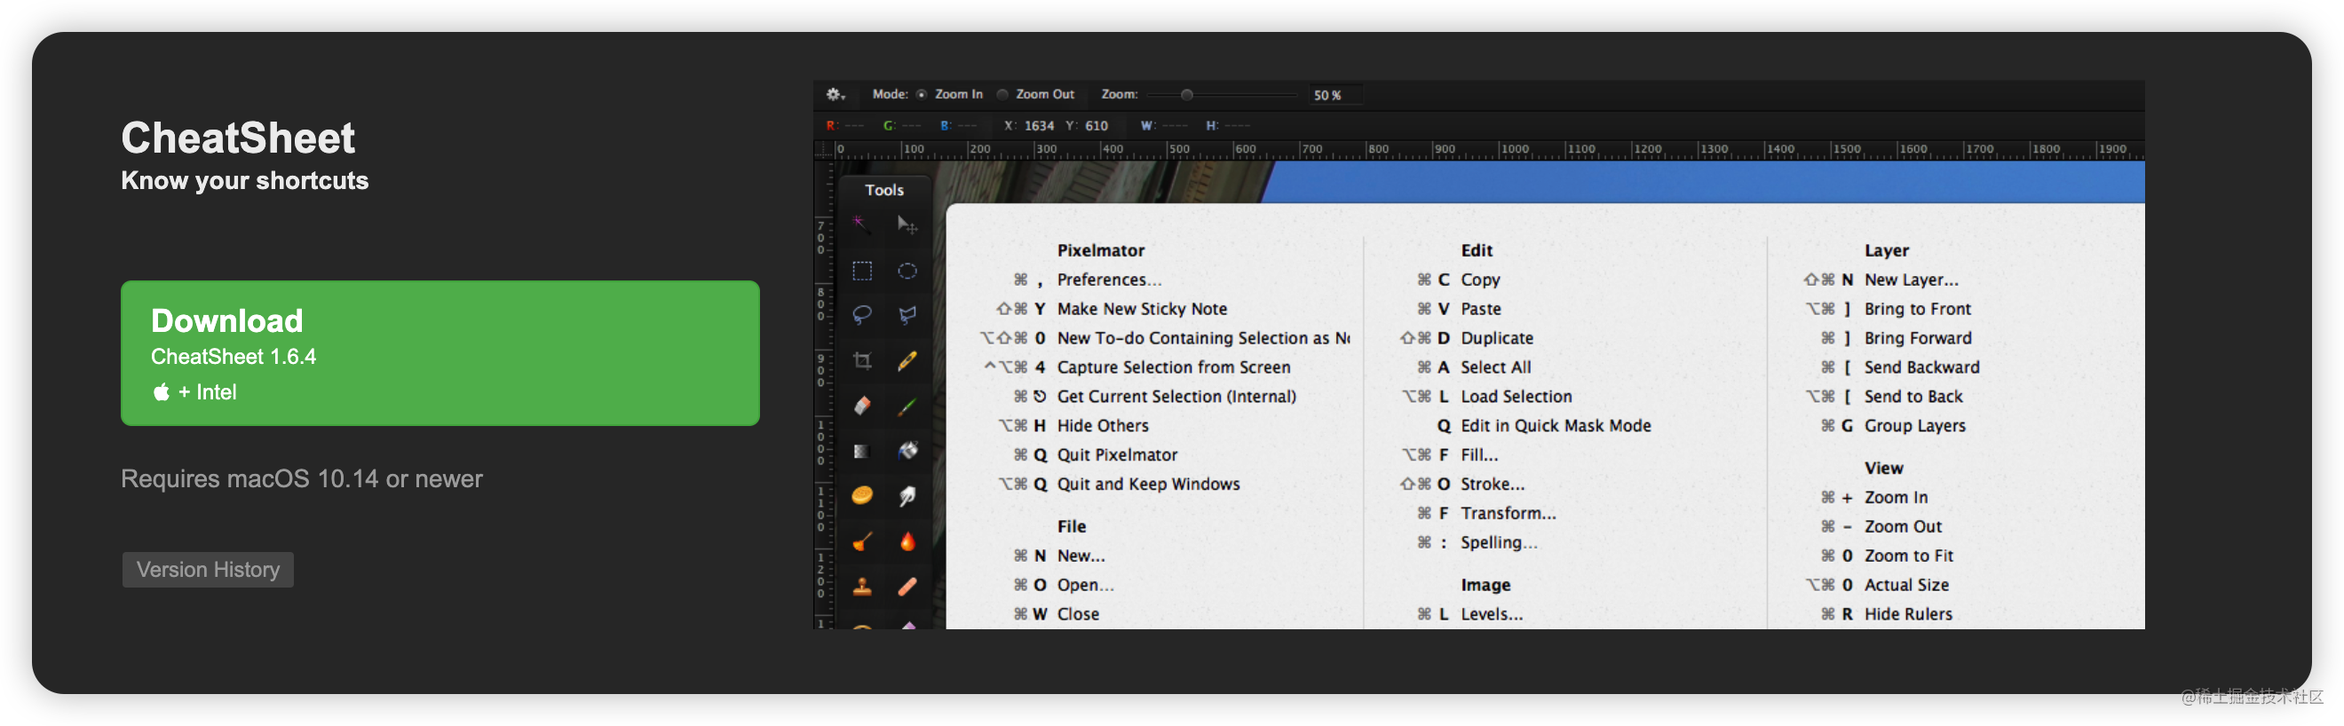Click Select All under Edit
The width and height of the screenshot is (2344, 726).
pos(1495,367)
